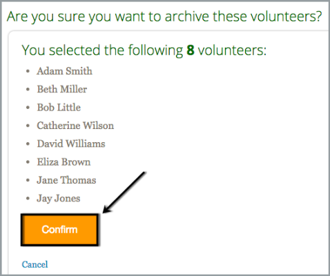Click the bullet beside Jay Jones
Image resolution: width=330 pixels, height=276 pixels.
pyautogui.click(x=28, y=199)
